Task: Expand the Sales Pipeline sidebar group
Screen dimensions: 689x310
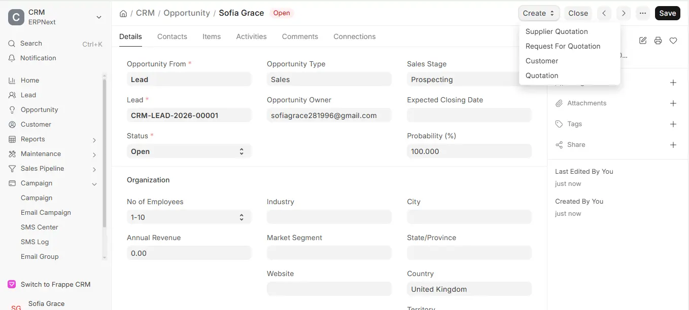Action: pos(94,169)
